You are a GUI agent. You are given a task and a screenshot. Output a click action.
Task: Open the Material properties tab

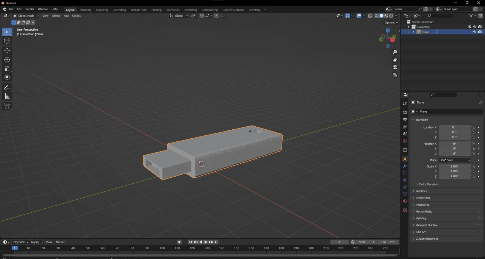click(405, 201)
